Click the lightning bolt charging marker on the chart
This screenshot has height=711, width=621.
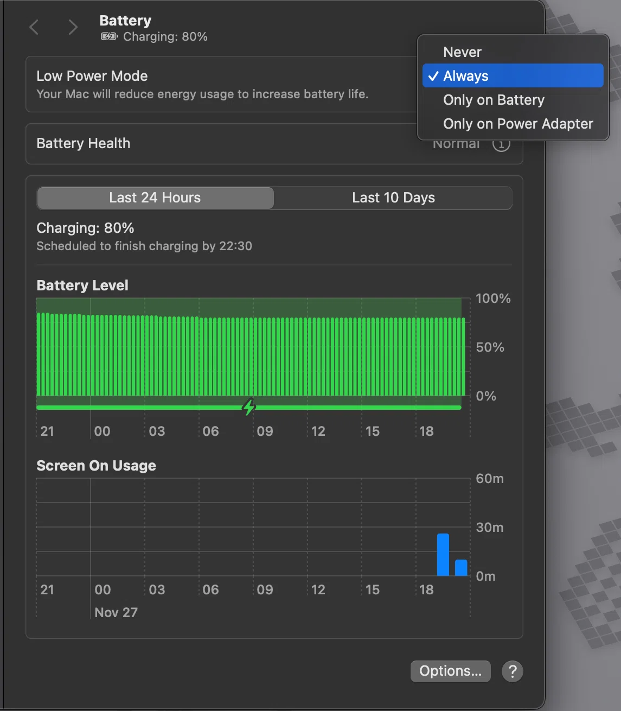click(x=249, y=407)
